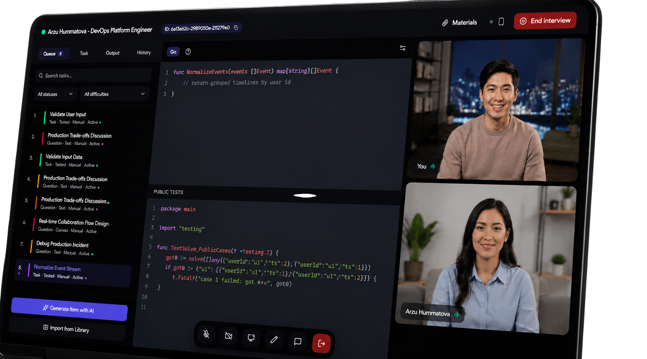
Task: Click audio indicator beside Arzu Hummatova label
Action: pyautogui.click(x=457, y=314)
